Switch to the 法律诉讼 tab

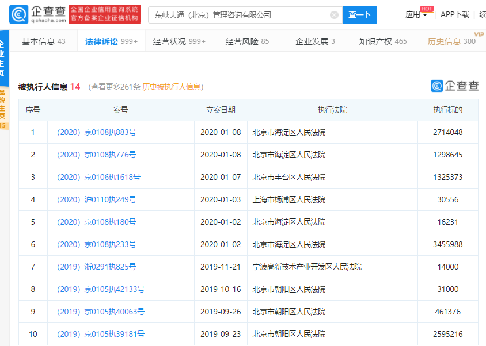(111, 41)
